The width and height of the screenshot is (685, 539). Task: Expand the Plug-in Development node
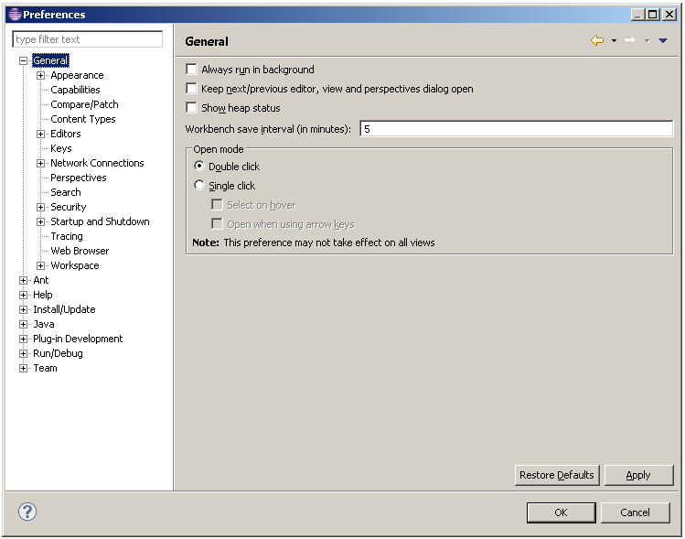coord(23,339)
